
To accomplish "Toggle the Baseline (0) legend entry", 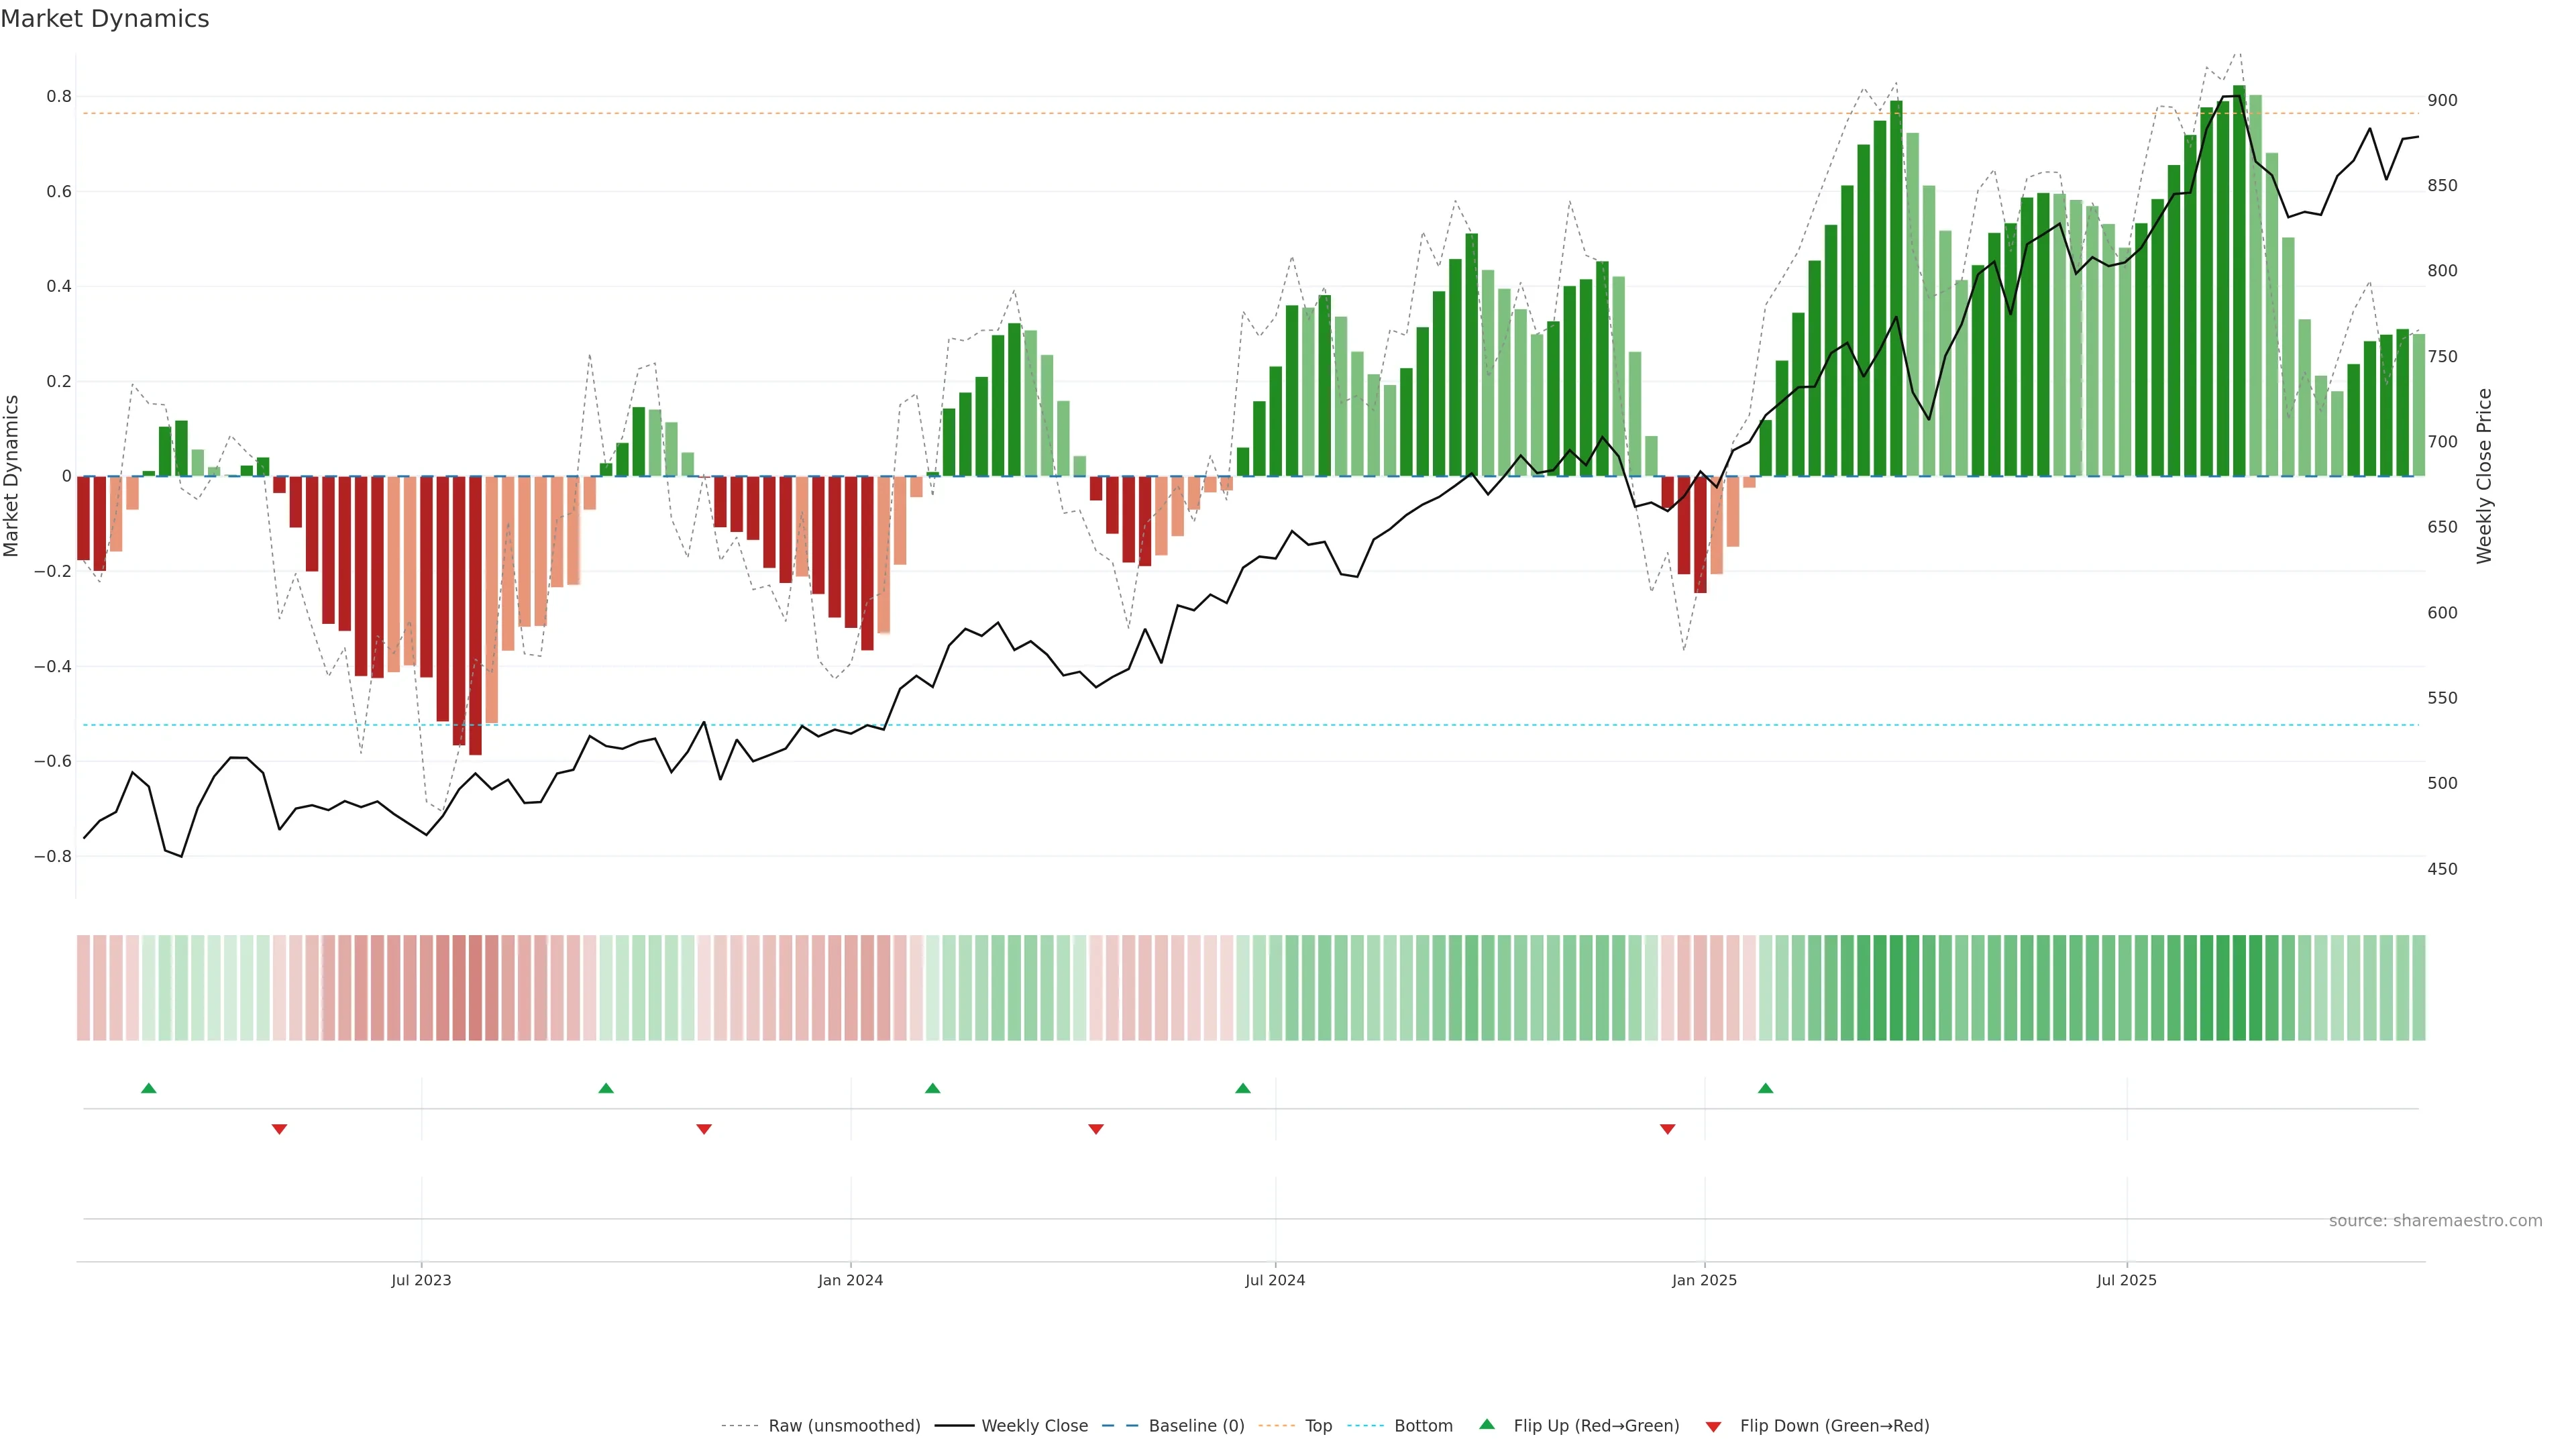I will (x=1196, y=1426).
